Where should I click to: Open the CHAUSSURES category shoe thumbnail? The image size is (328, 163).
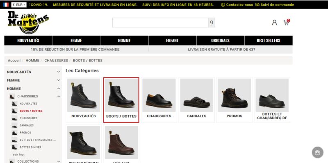(x=159, y=95)
